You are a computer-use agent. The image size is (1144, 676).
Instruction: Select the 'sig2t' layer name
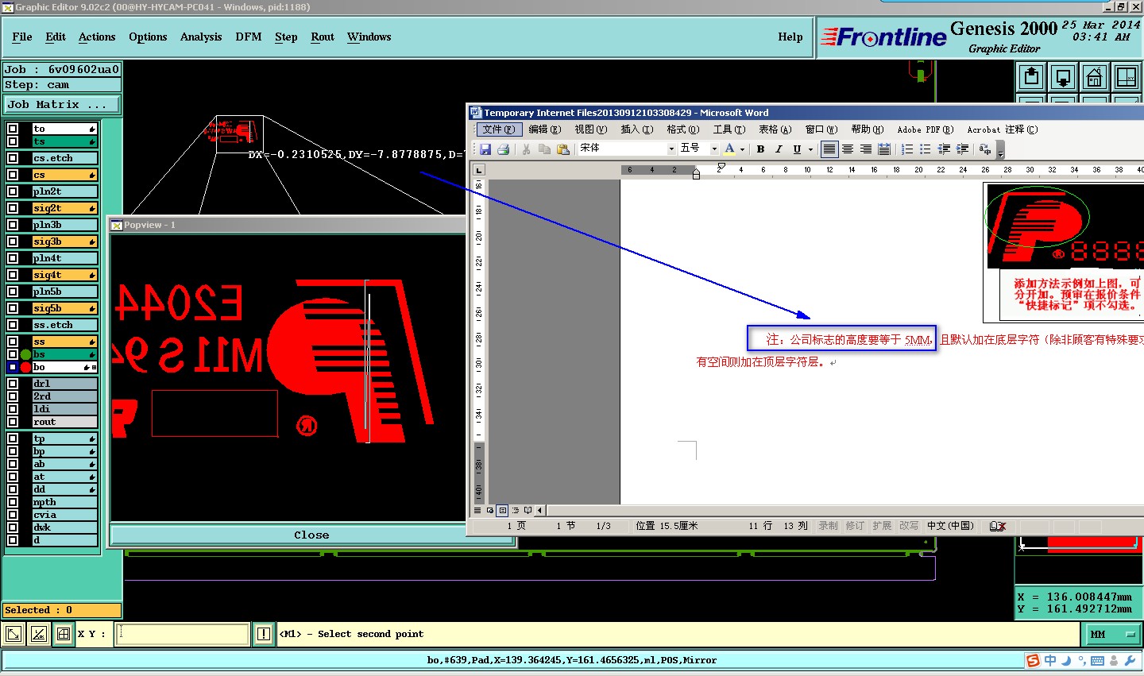pyautogui.click(x=64, y=208)
